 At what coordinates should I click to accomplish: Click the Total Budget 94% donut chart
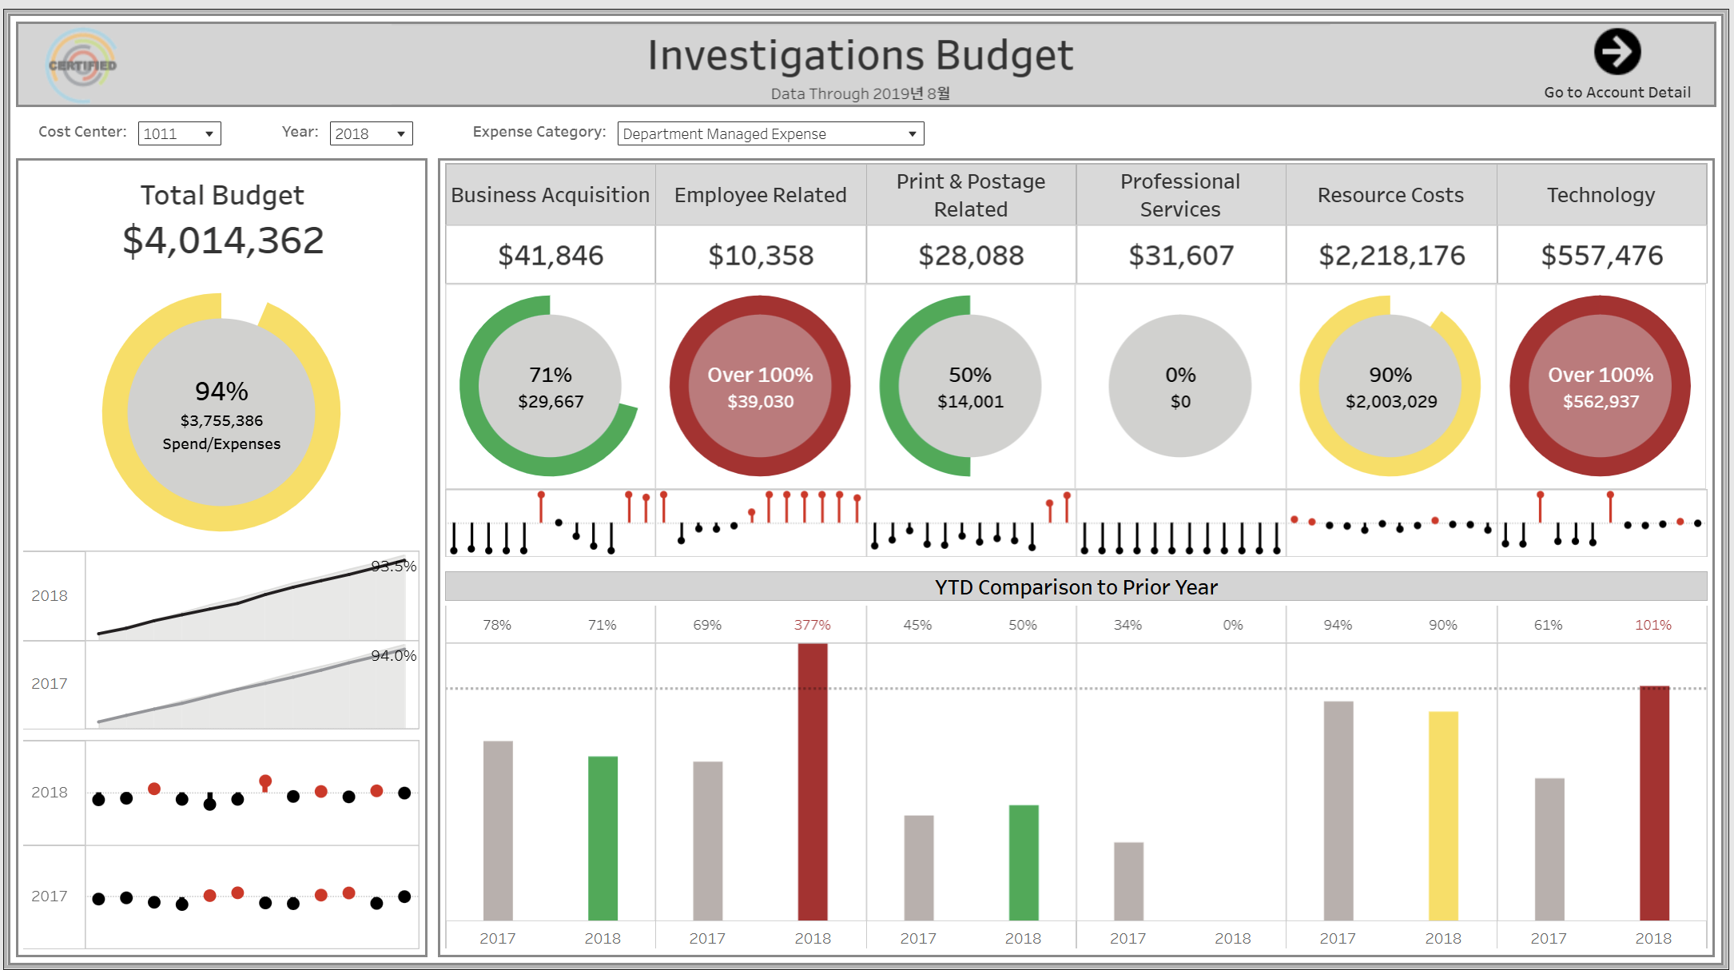point(221,412)
